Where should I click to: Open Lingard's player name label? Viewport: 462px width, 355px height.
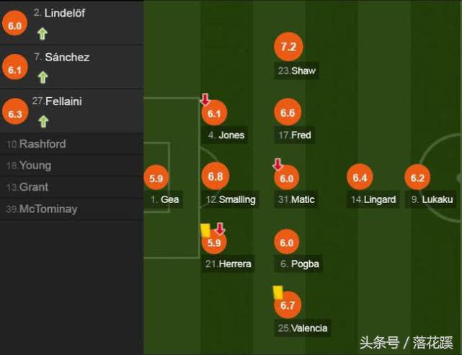373,199
